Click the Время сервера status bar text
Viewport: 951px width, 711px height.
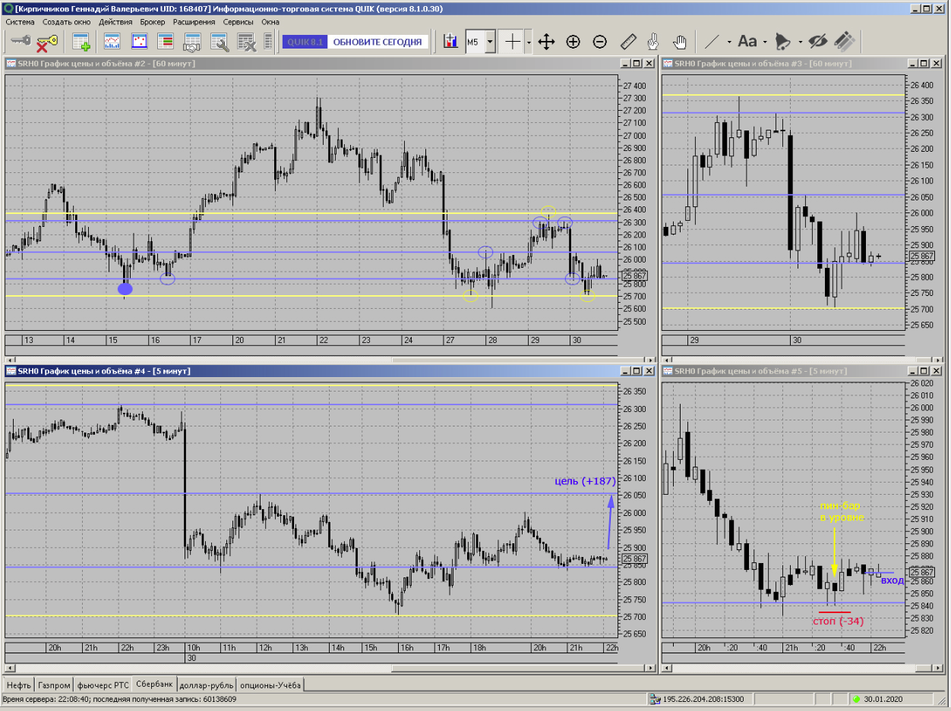click(120, 699)
